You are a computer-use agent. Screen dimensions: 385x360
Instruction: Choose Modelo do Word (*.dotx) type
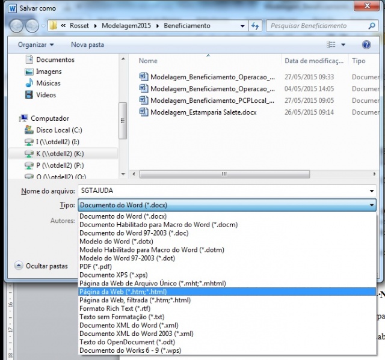227,242
